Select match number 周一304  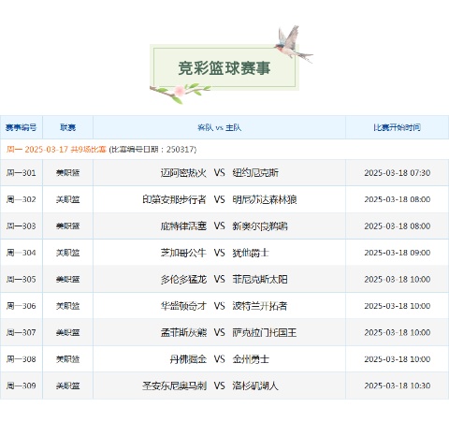[22, 253]
